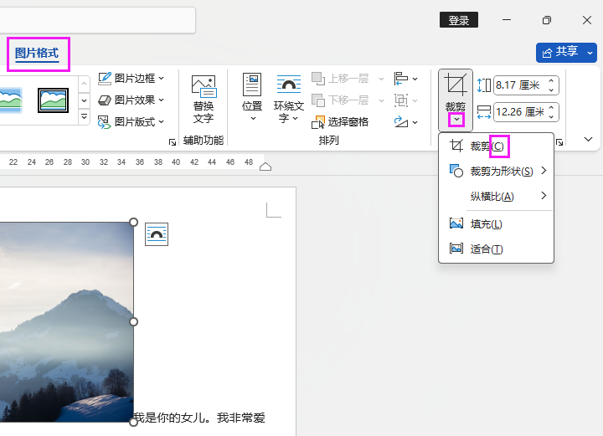Open 图片版式 dropdown

coord(131,122)
